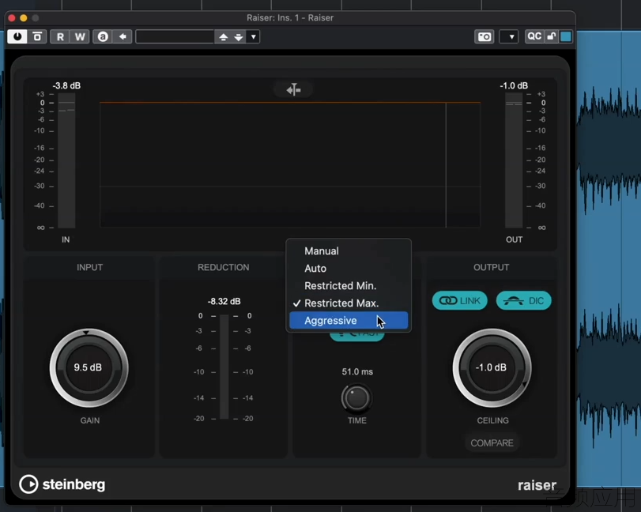Click the plug-in power activate button
641x512 pixels.
pyautogui.click(x=17, y=37)
